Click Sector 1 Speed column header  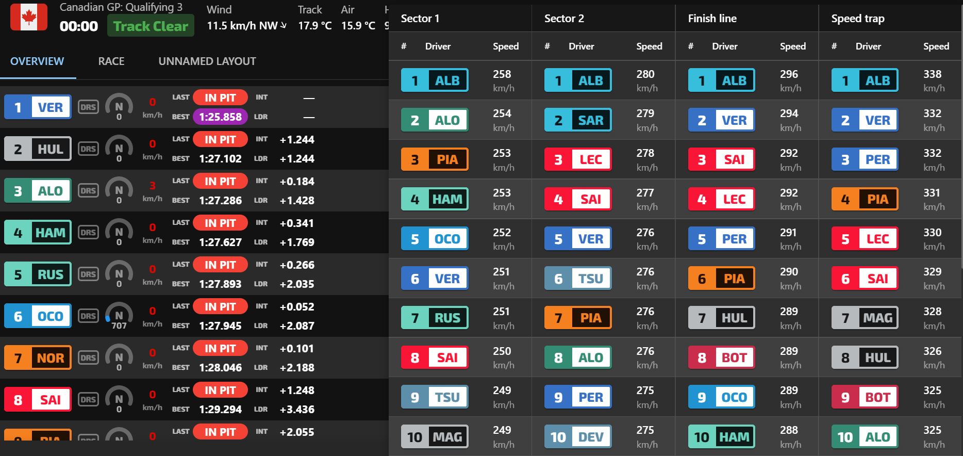tap(506, 46)
